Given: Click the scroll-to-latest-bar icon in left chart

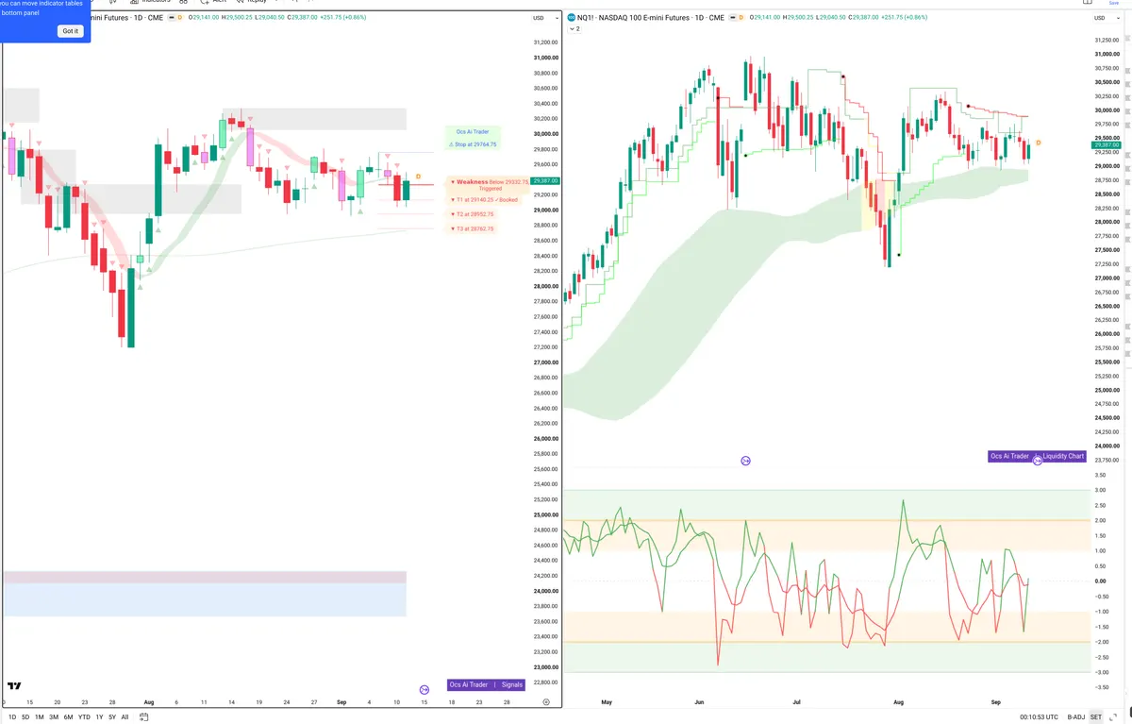Looking at the screenshot, I should [424, 690].
